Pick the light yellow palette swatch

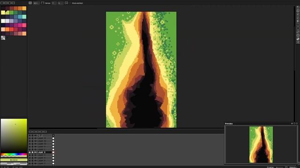[x=3, y=13]
